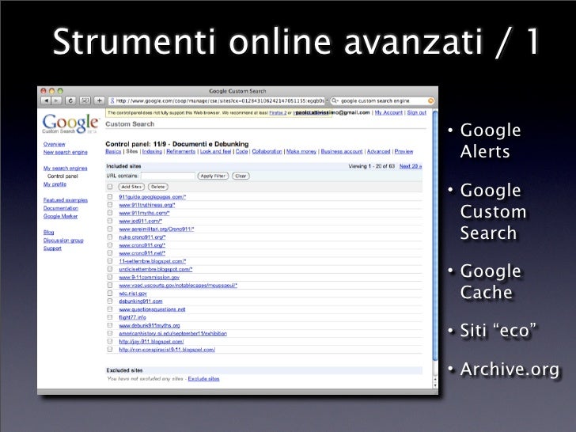Open the Advanced tab

(x=379, y=151)
